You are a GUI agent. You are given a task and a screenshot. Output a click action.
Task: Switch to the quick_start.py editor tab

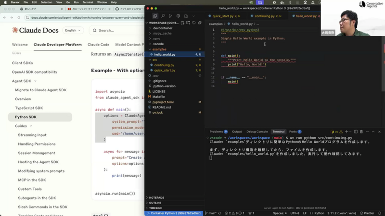pos(224,16)
